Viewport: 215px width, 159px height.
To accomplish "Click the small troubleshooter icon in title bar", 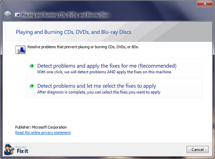I will point(17,15).
